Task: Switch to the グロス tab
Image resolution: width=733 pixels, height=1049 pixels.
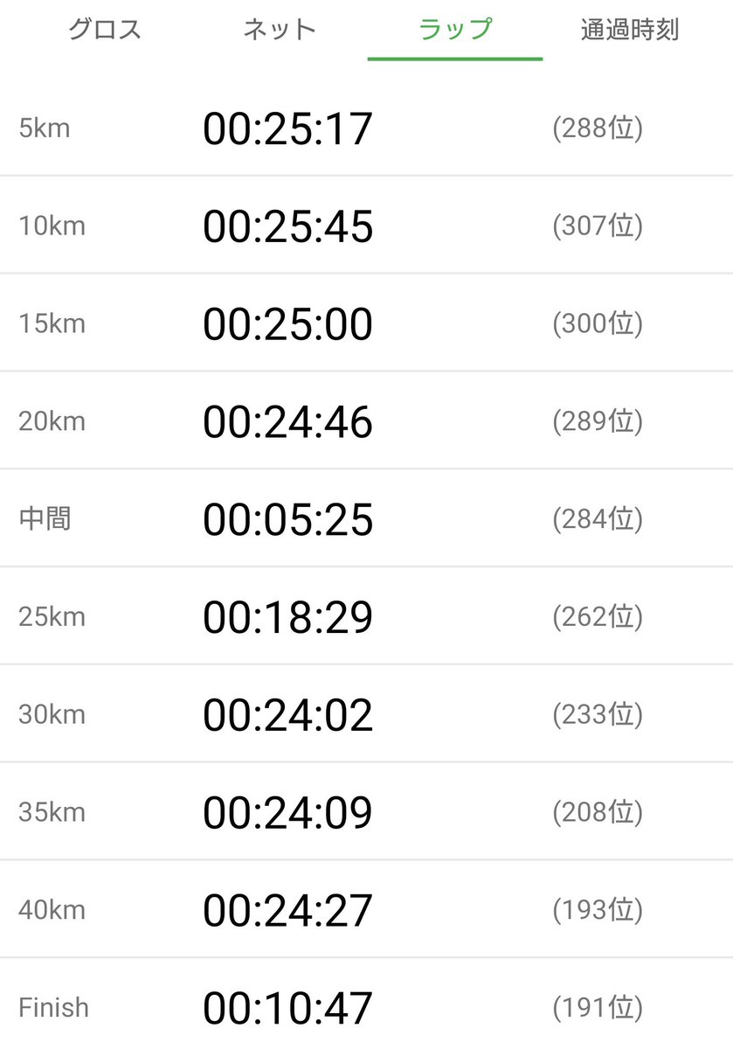Action: [105, 30]
